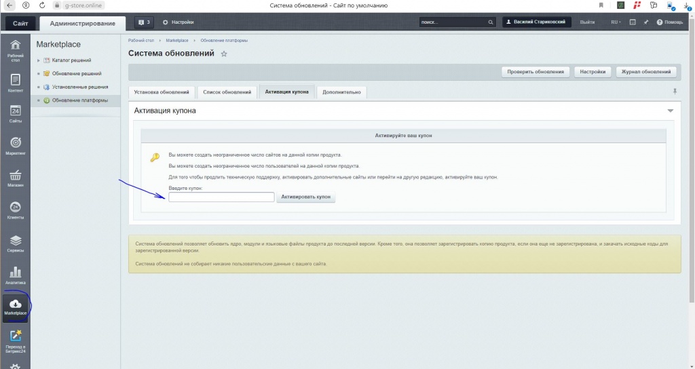Click the Marketplace cloud icon
The height and width of the screenshot is (369, 695).
click(15, 305)
